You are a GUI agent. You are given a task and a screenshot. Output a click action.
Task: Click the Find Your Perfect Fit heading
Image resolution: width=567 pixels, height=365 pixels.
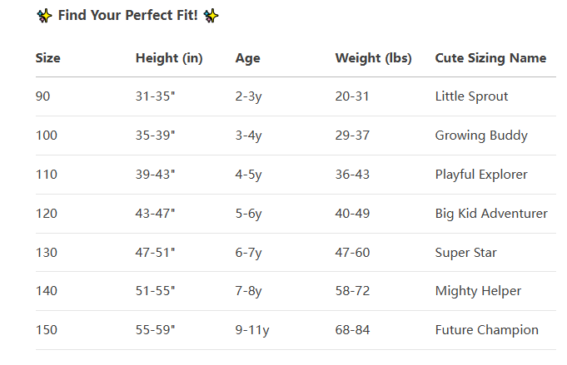[x=127, y=16]
